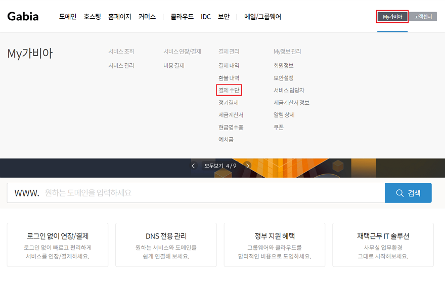Open 결제 수단 link
Image resolution: width=445 pixels, height=284 pixels.
click(x=229, y=90)
